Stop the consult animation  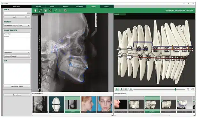[x=122, y=89]
